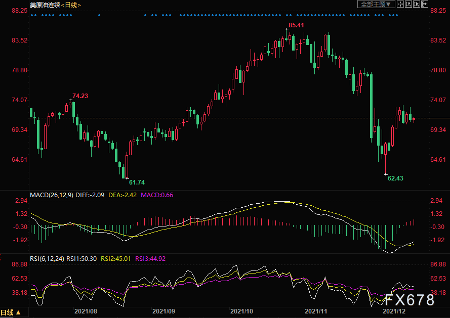Click the 85.41 high price label
Screen dimensions: 450x318
pyautogui.click(x=296, y=25)
